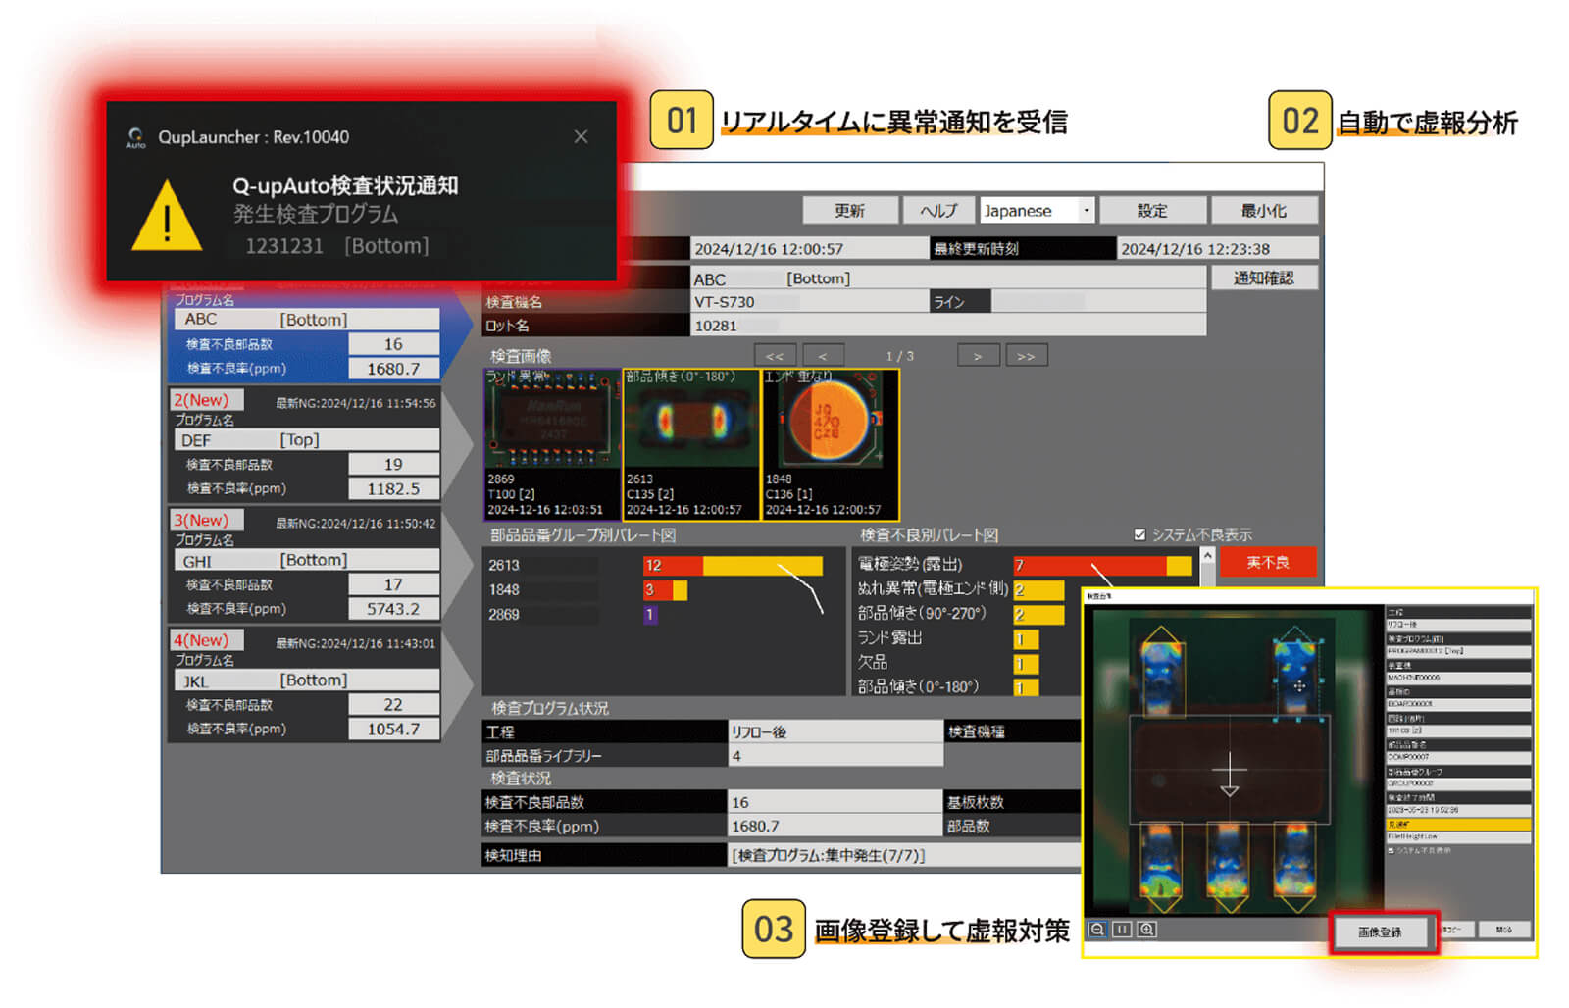The image size is (1569, 1008).
Task: Click the 工程 field showing リフロー後
Action: point(835,731)
